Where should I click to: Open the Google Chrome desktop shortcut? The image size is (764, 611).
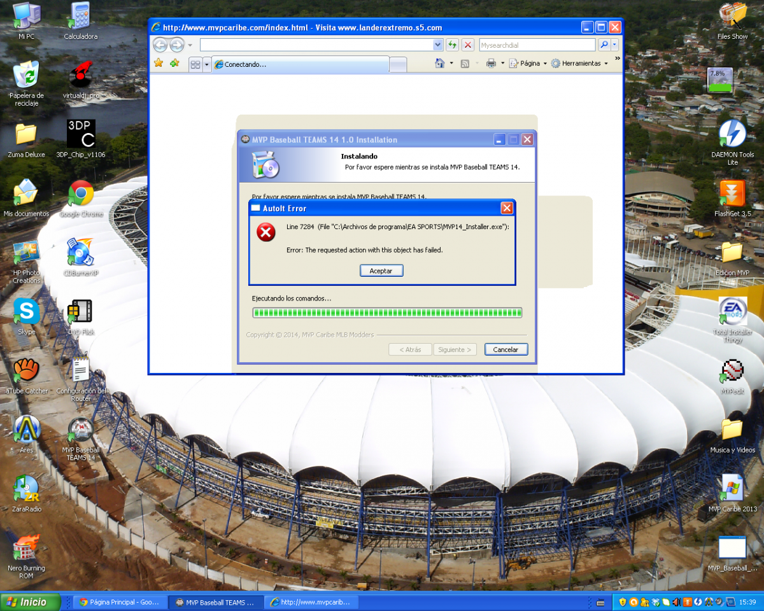pyautogui.click(x=81, y=194)
